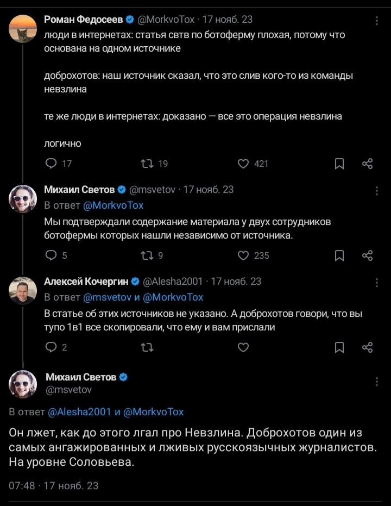Reply to Алексей Кочергин's tweet
This screenshot has height=506, width=391.
[x=51, y=347]
